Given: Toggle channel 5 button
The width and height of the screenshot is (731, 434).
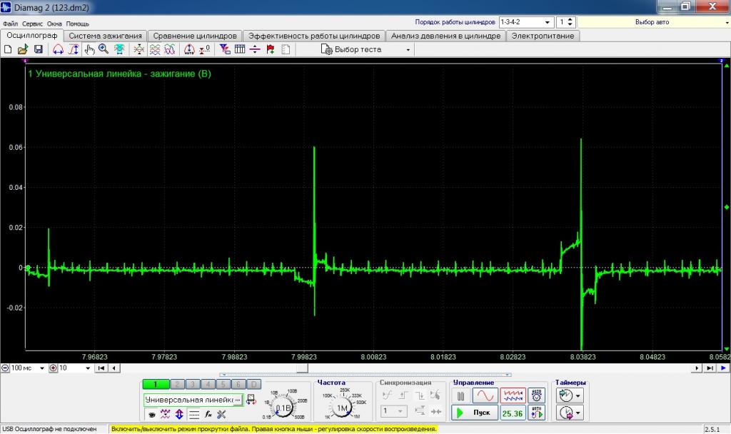Looking at the screenshot, I should pos(223,384).
